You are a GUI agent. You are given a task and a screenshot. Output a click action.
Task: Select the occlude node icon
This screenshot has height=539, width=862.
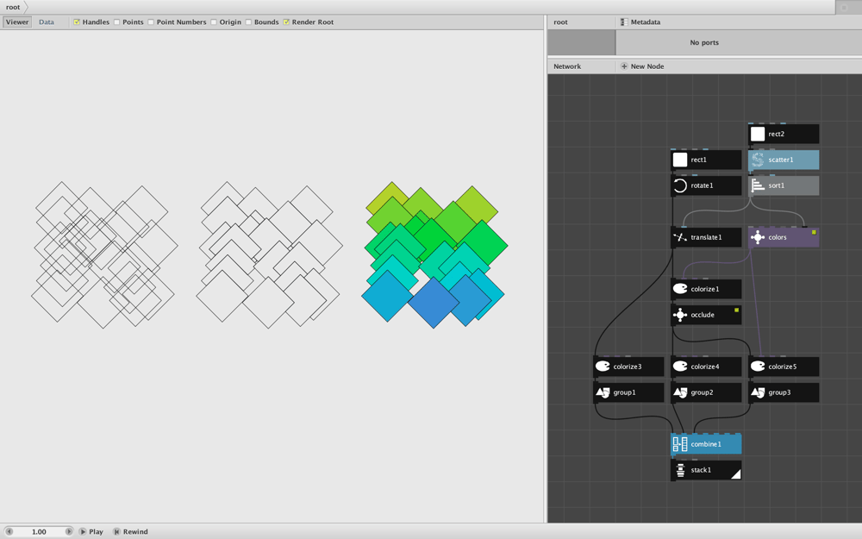pos(680,315)
